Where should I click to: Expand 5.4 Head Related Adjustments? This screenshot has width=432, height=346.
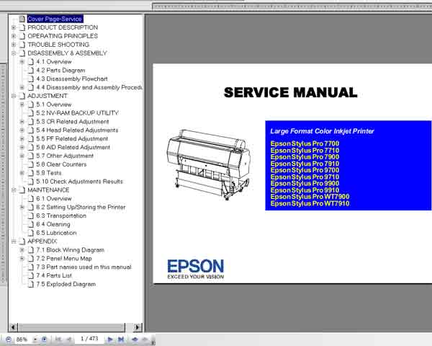(x=22, y=130)
